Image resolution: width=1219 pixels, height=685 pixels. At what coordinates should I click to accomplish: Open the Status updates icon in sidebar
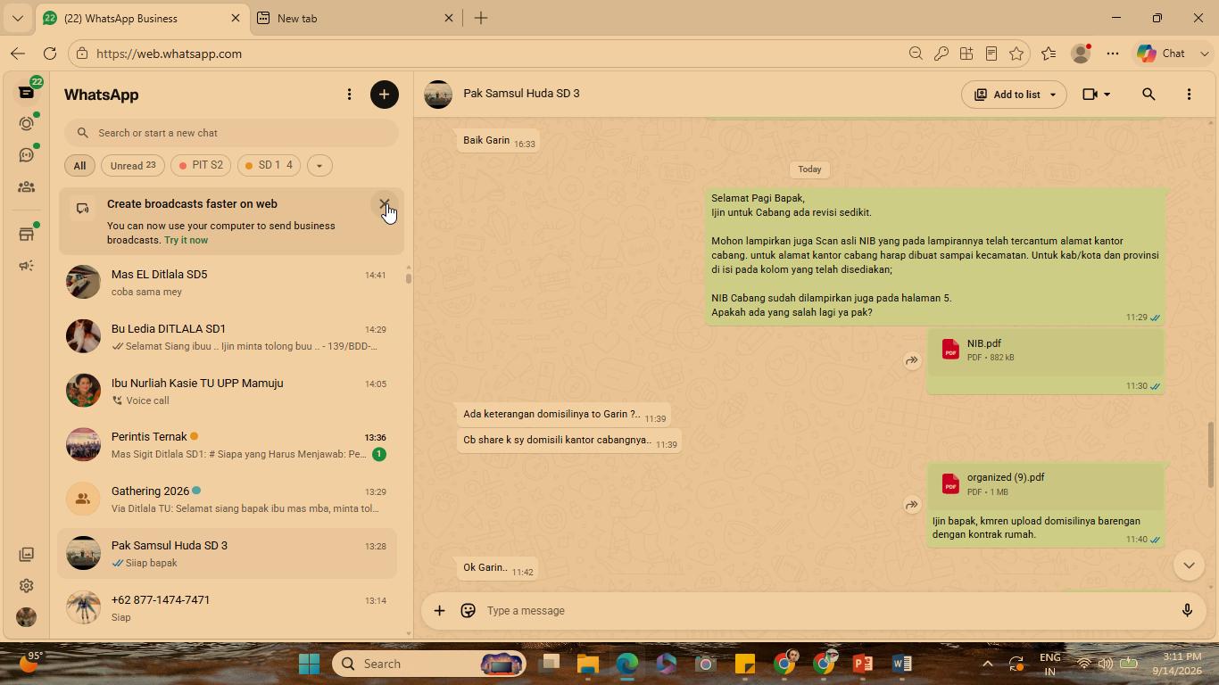(x=26, y=124)
